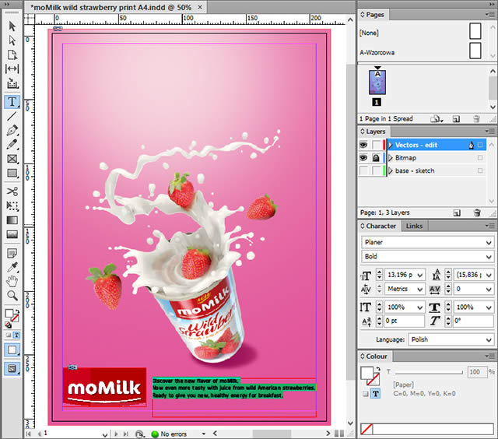The width and height of the screenshot is (498, 439).
Task: Select the [None] master page
Action: pos(421,33)
